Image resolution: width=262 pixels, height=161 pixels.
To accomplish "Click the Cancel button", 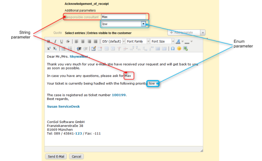I will point(76,157).
